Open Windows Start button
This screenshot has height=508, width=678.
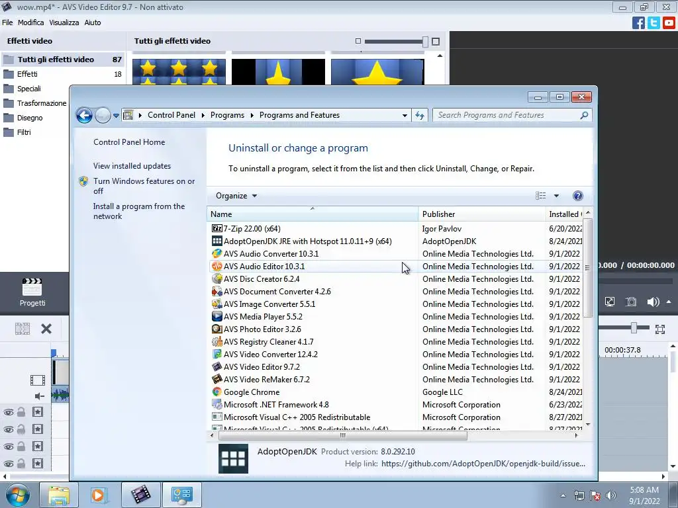tap(17, 495)
